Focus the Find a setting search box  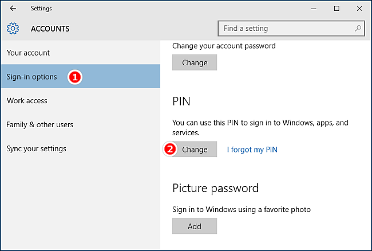tap(291, 29)
